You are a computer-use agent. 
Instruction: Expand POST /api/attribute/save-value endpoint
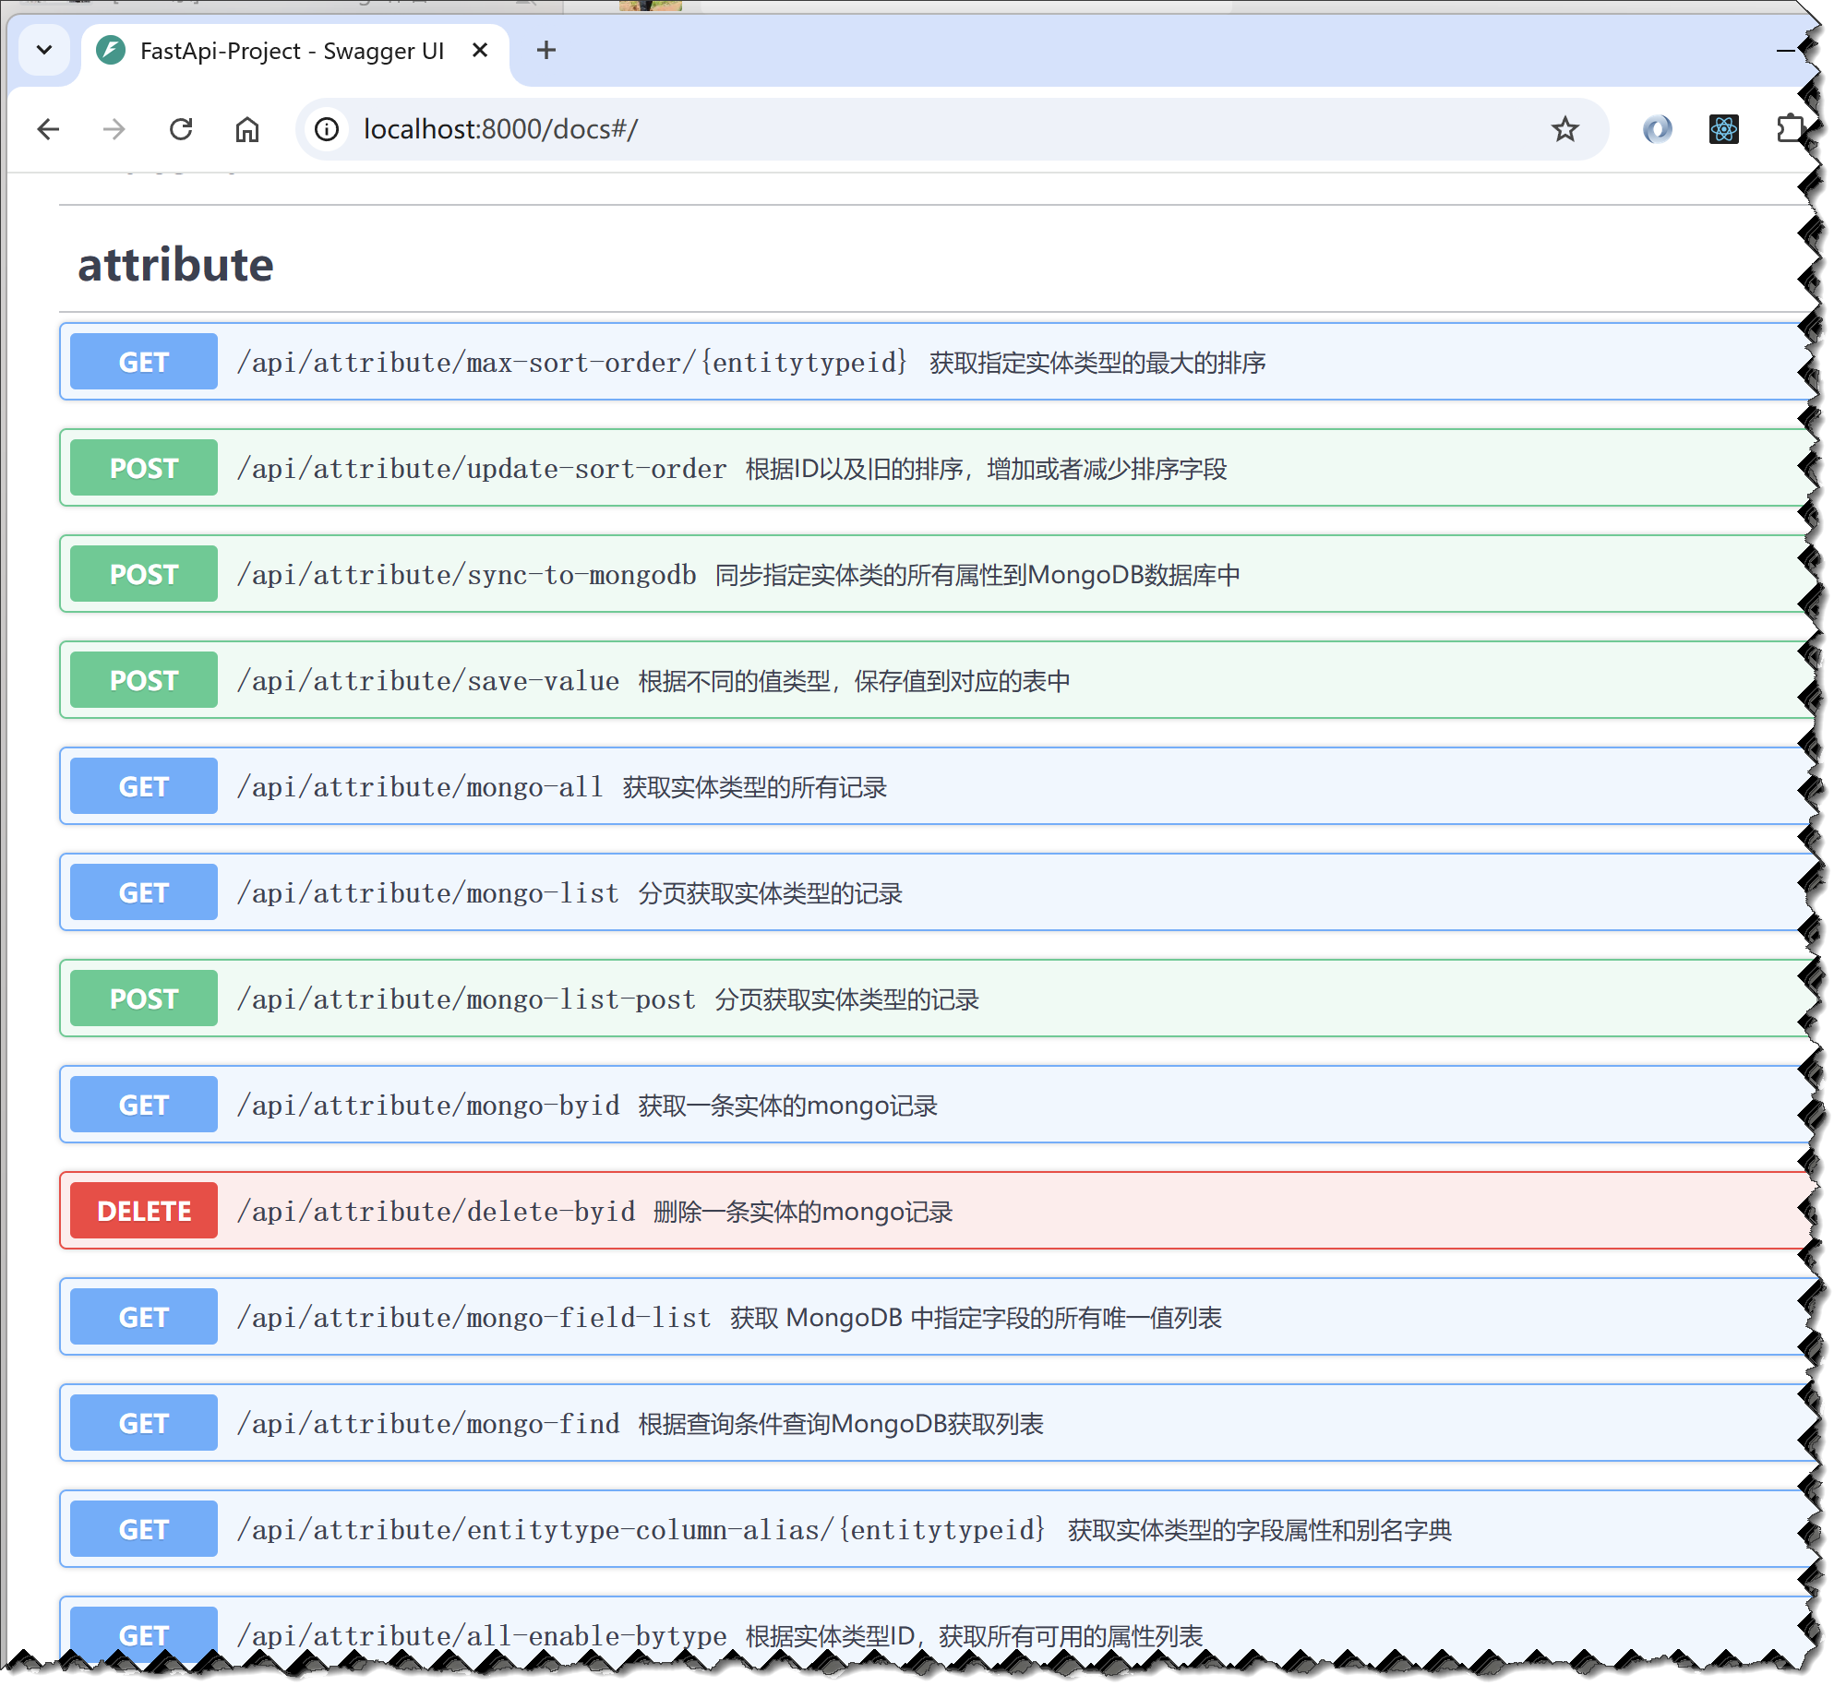pyautogui.click(x=646, y=679)
